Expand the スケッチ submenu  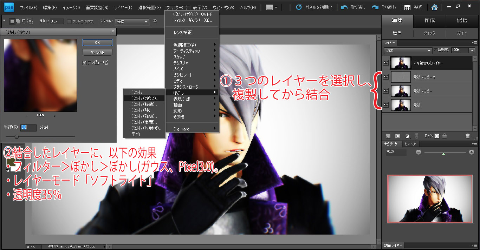192,57
